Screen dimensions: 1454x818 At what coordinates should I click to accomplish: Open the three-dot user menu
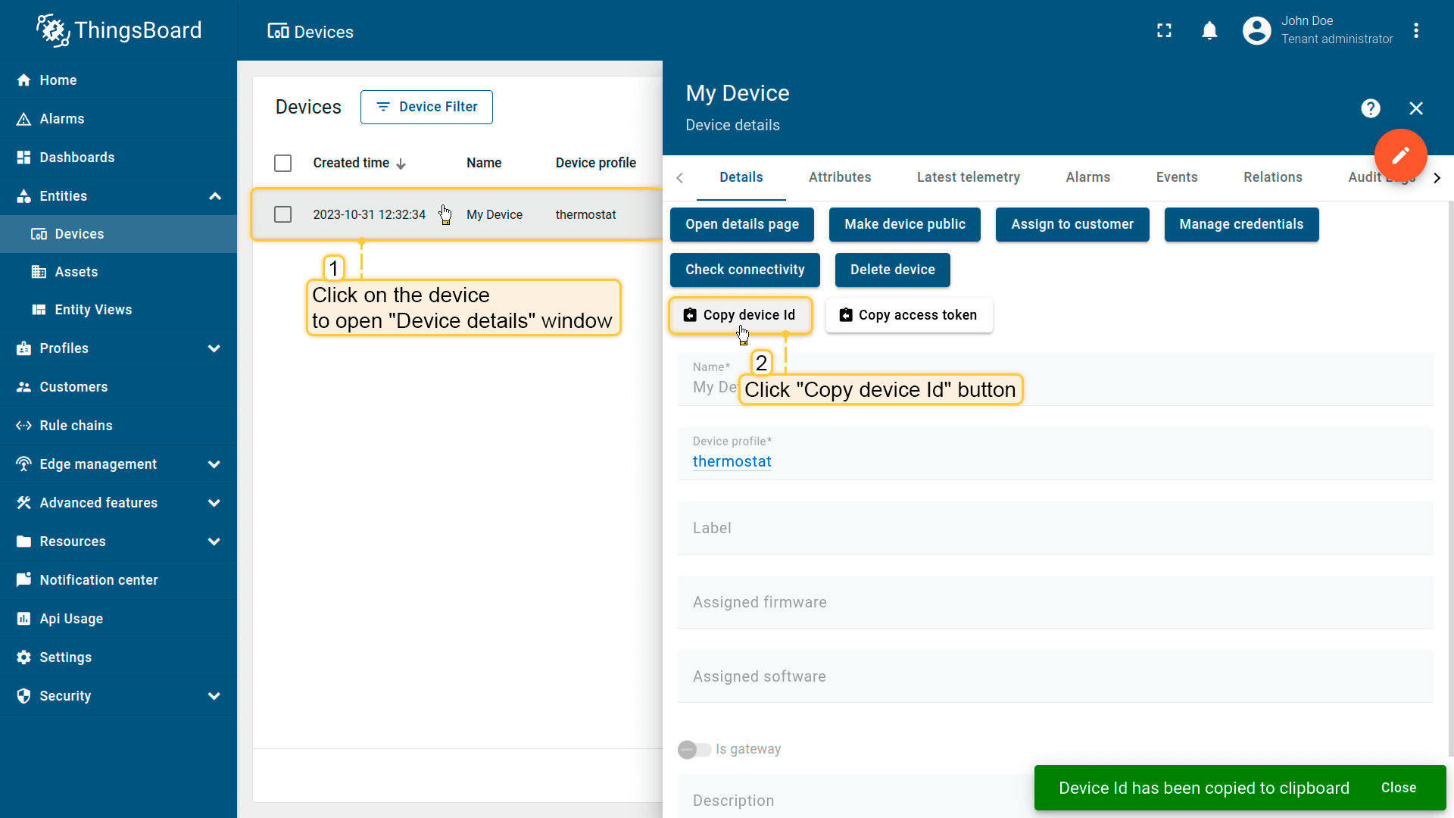(x=1416, y=30)
